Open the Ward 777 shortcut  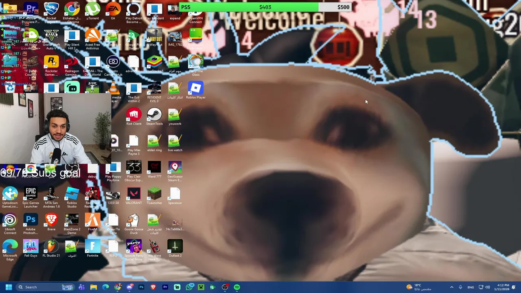(154, 170)
